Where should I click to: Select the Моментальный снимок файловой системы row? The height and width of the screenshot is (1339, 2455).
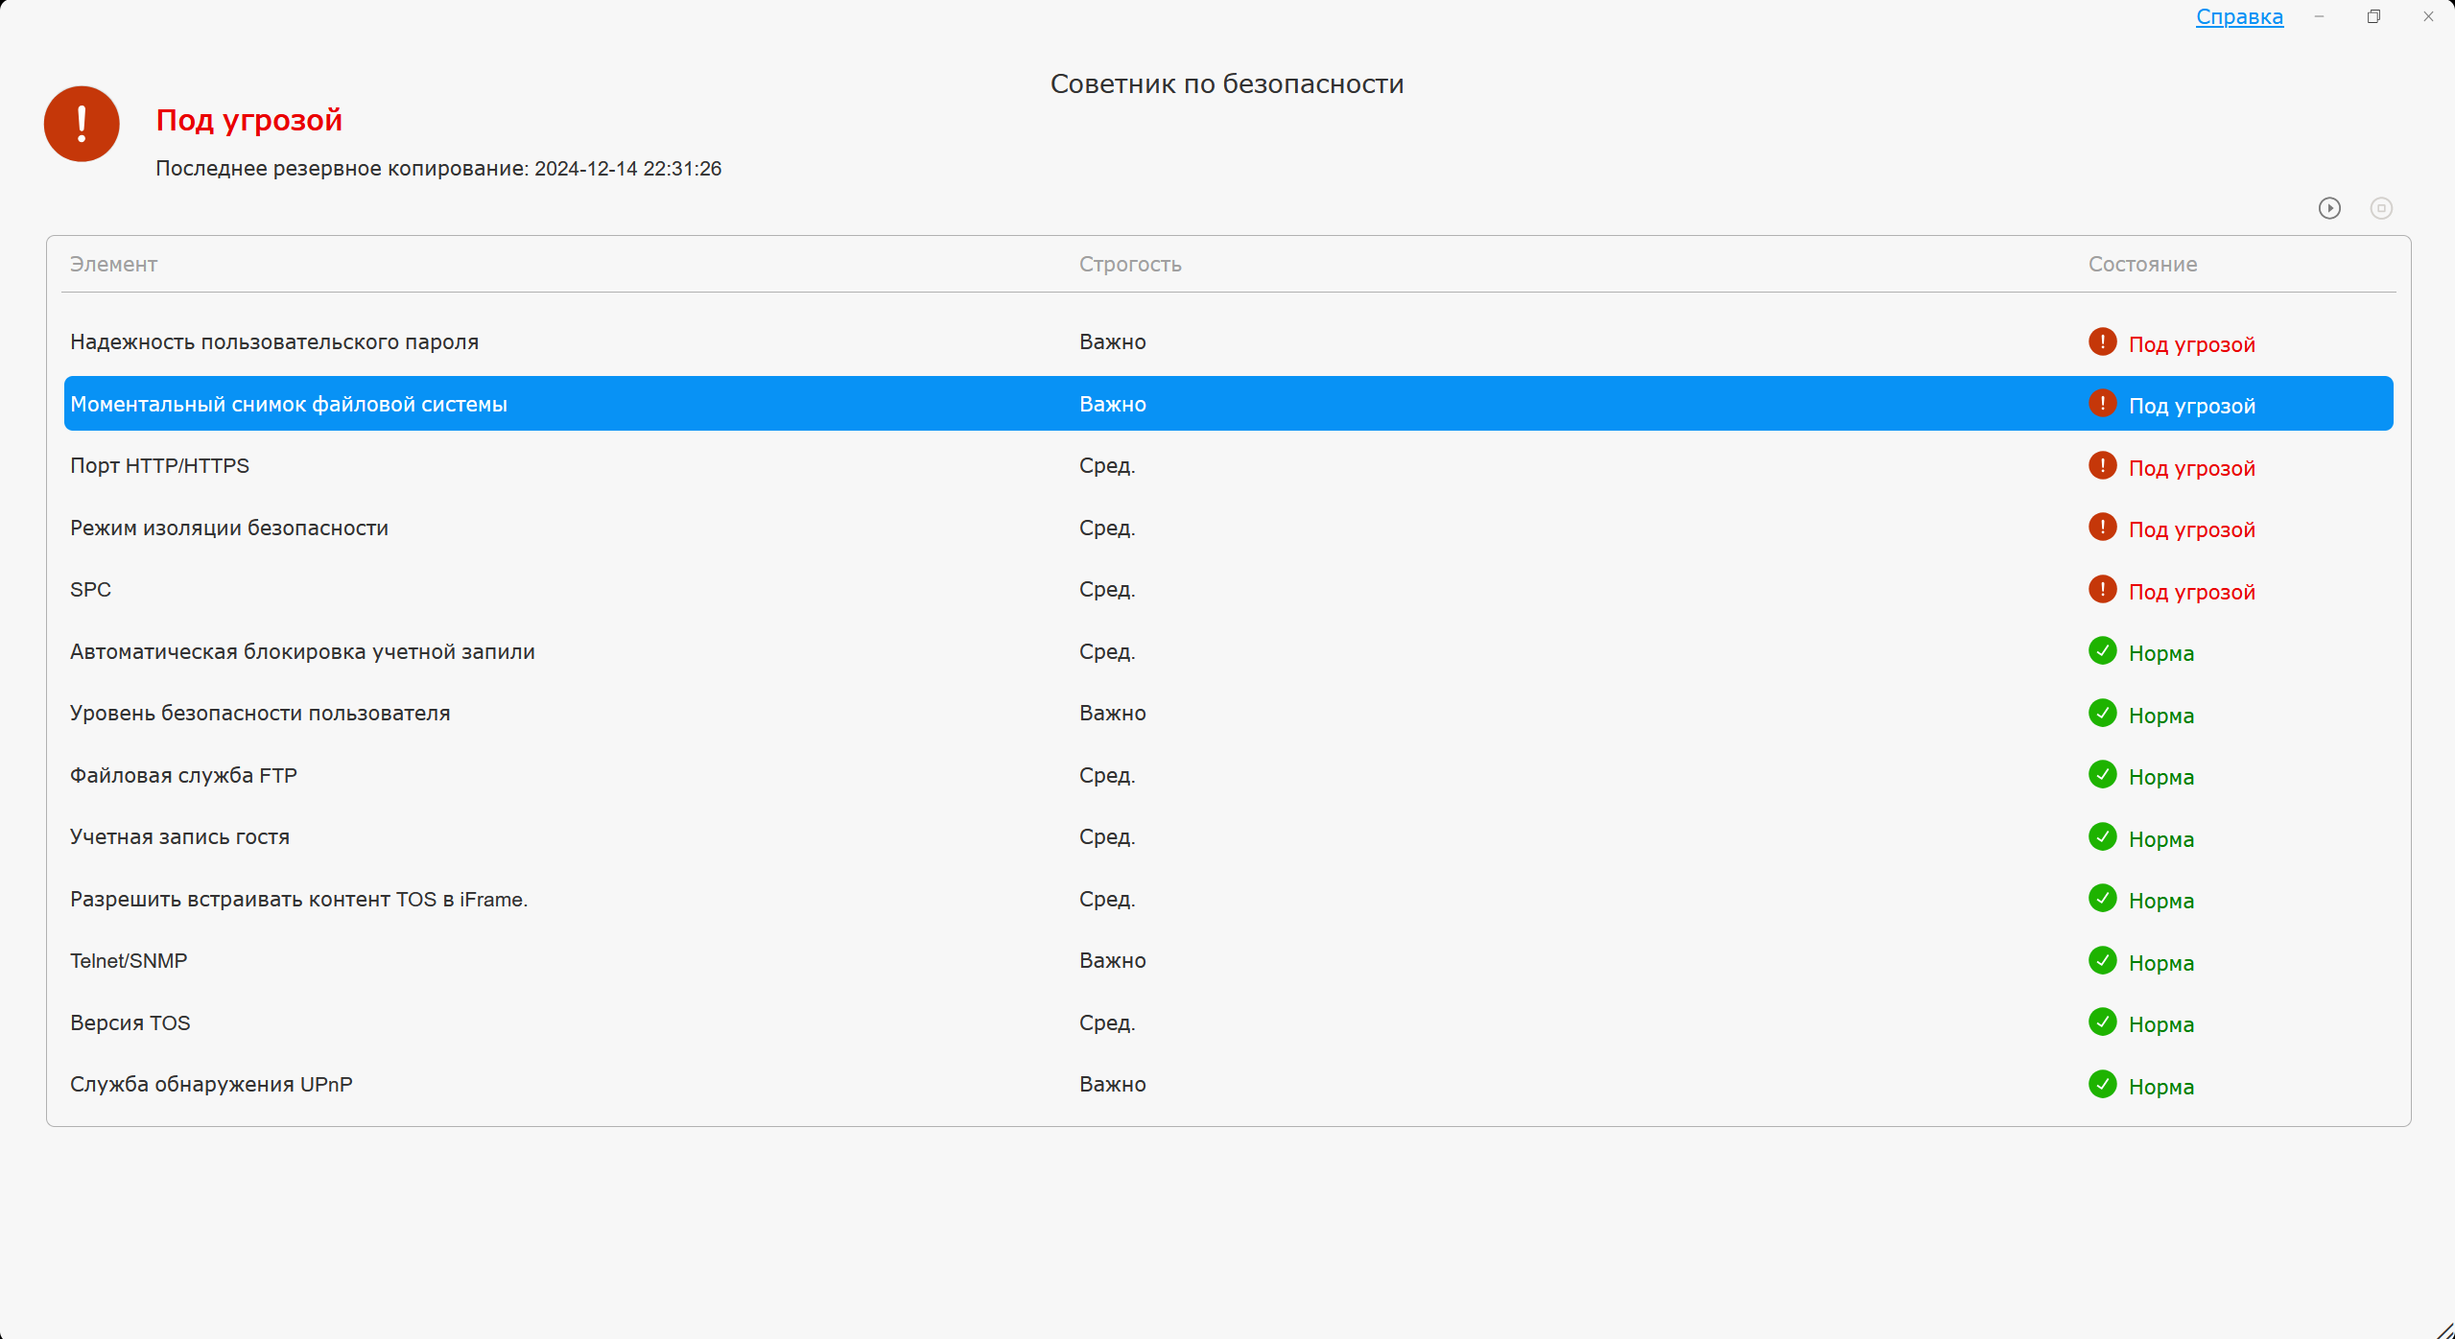tap(289, 405)
